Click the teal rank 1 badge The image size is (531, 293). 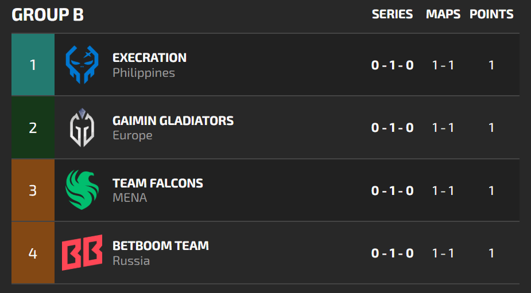coord(33,65)
